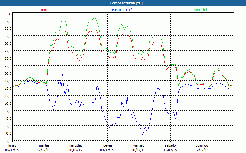Click the 15,0 y-axis value

pyautogui.click(x=8, y=88)
